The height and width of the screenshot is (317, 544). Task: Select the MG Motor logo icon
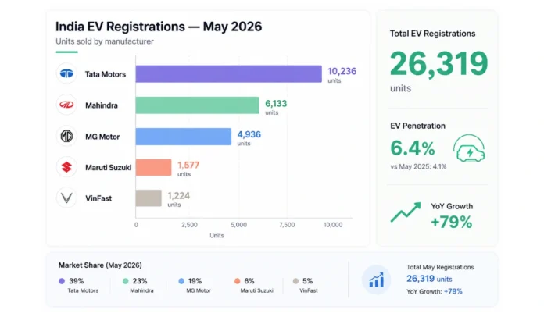tap(66, 136)
